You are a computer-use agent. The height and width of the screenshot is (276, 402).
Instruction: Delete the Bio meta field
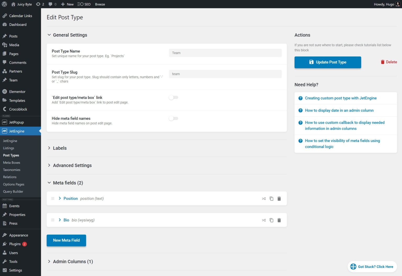(279, 220)
